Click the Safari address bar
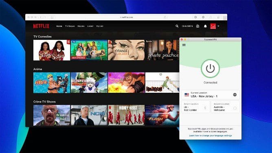Viewport: 272px width, 153px height. [x=127, y=17]
